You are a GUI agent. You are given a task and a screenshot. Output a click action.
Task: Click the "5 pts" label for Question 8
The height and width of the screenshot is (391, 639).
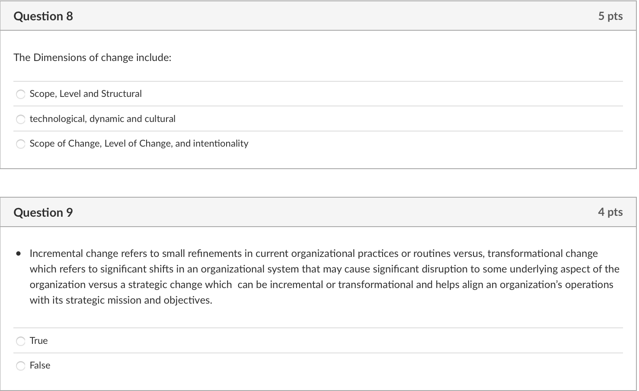click(x=611, y=16)
